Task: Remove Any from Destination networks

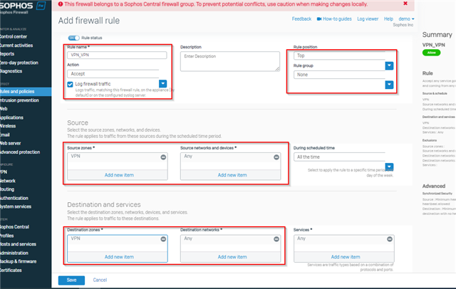Action: coord(276,239)
